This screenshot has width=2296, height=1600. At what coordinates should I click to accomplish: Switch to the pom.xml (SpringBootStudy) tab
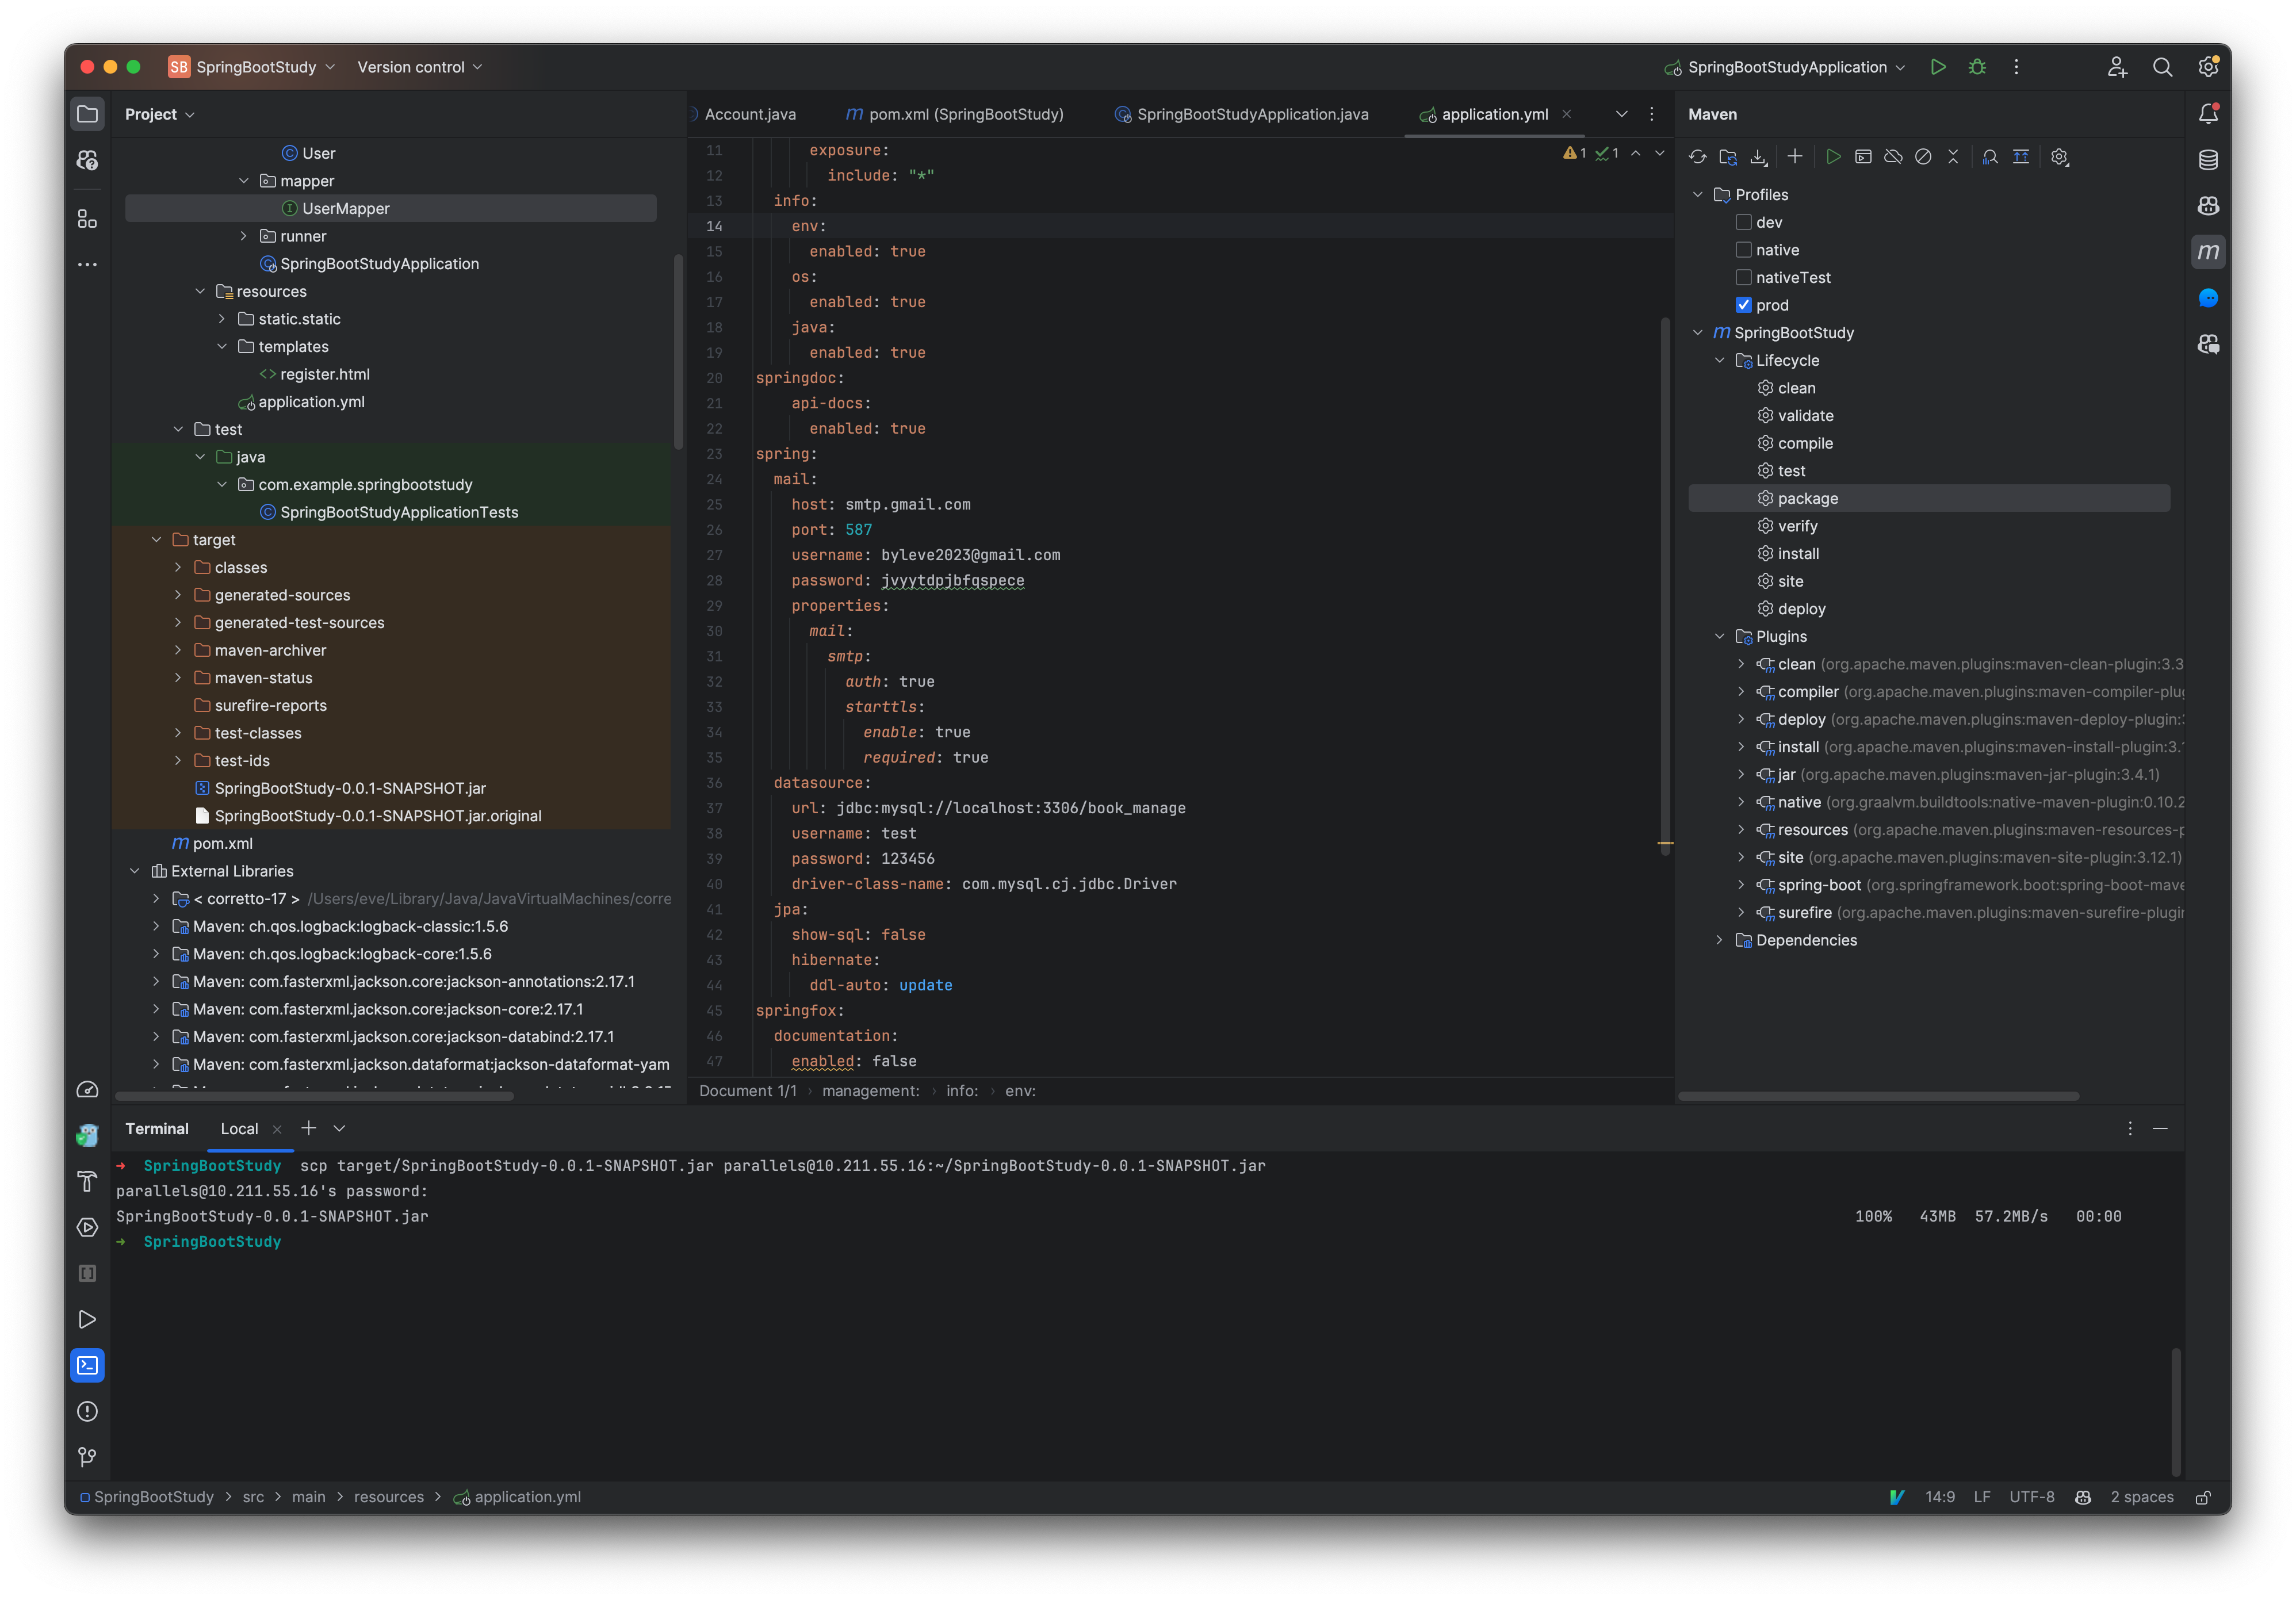[x=955, y=114]
